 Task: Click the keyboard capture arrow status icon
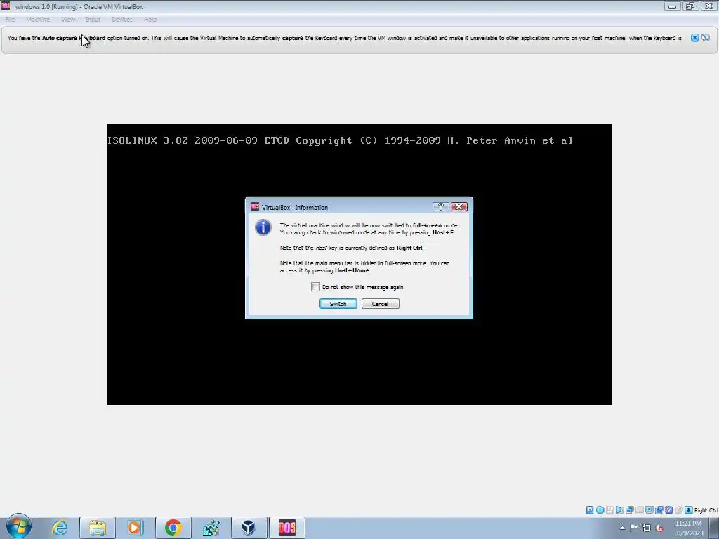click(689, 510)
